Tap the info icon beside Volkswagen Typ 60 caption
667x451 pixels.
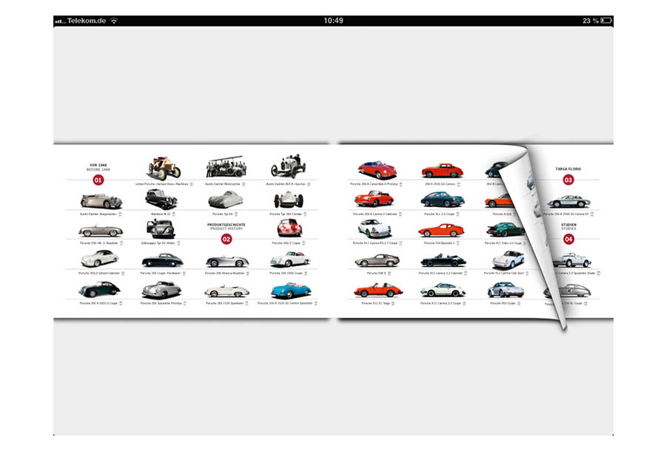point(178,243)
